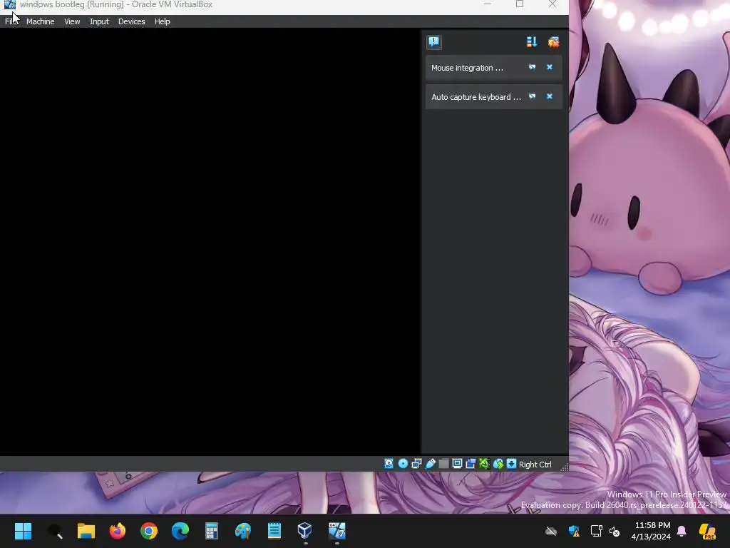Click the shared folders status icon
The height and width of the screenshot is (548, 730).
tap(443, 464)
